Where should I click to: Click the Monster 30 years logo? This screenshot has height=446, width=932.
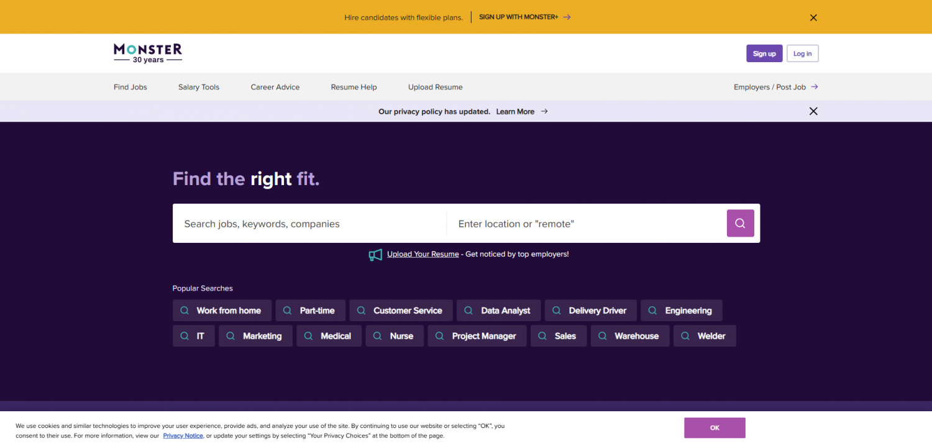pyautogui.click(x=148, y=53)
